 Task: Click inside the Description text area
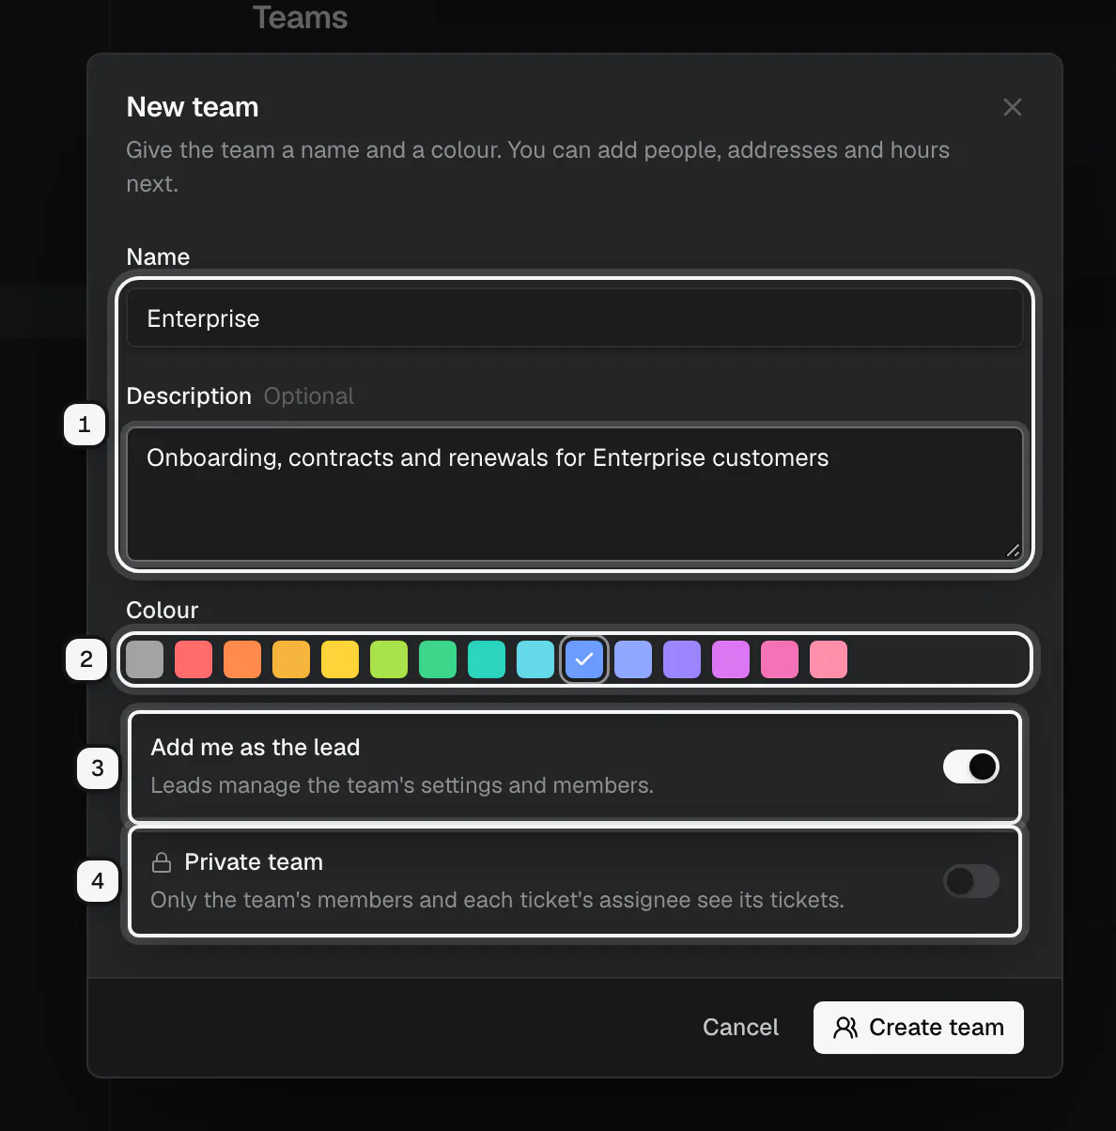(575, 494)
